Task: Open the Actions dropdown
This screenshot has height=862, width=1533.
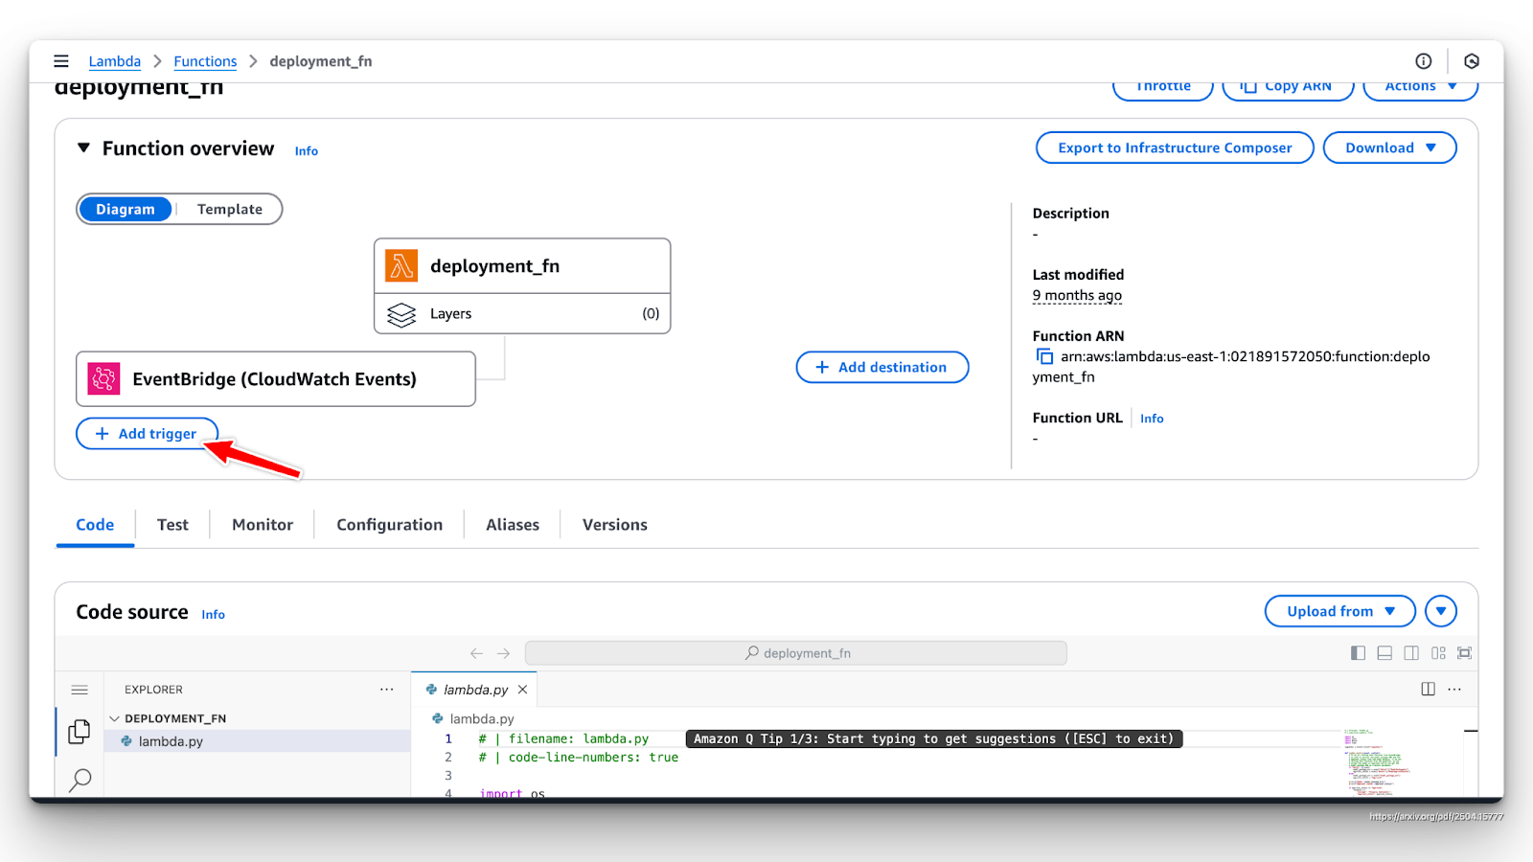Action: (x=1420, y=86)
